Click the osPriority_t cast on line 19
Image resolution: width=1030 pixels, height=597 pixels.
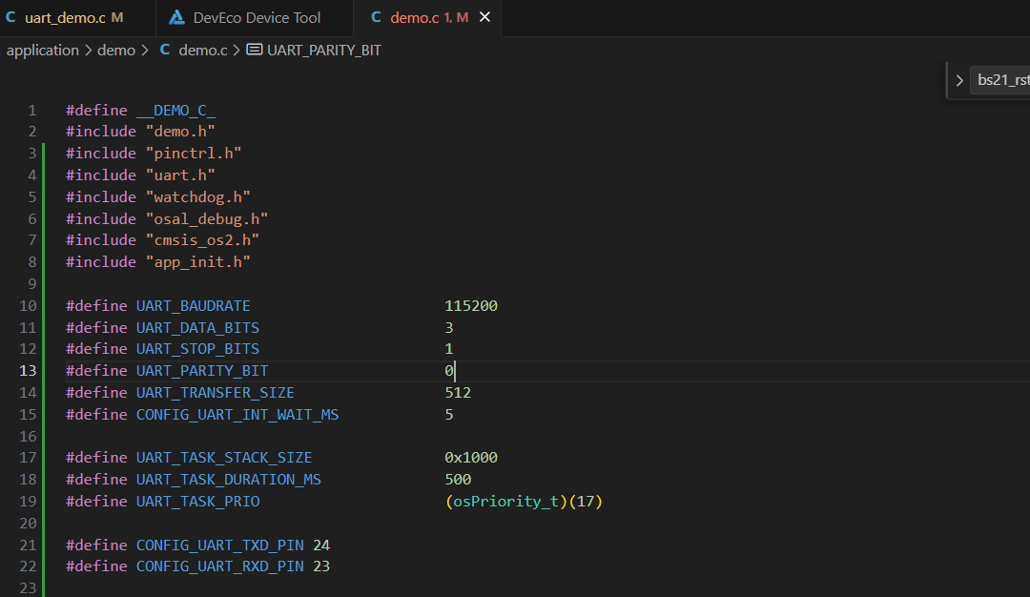click(505, 501)
